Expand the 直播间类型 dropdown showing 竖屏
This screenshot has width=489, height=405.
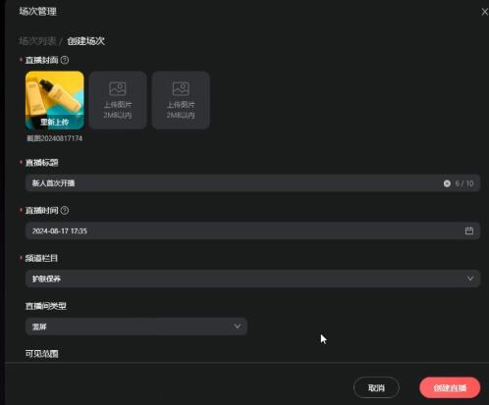click(136, 327)
